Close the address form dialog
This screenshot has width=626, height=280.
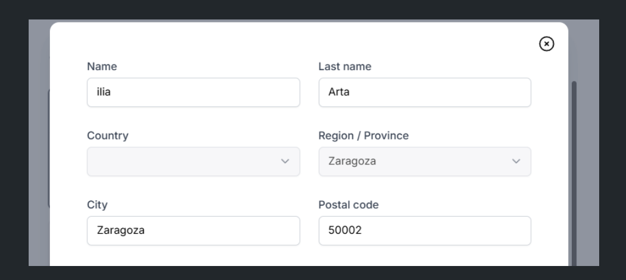(x=546, y=44)
